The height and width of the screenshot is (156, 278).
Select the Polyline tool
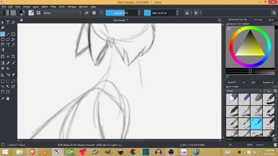pos(13,39)
